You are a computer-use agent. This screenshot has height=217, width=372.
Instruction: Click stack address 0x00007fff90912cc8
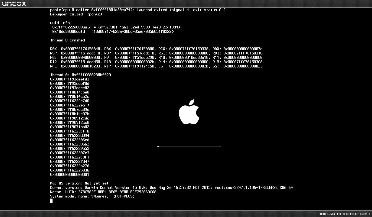point(70,123)
